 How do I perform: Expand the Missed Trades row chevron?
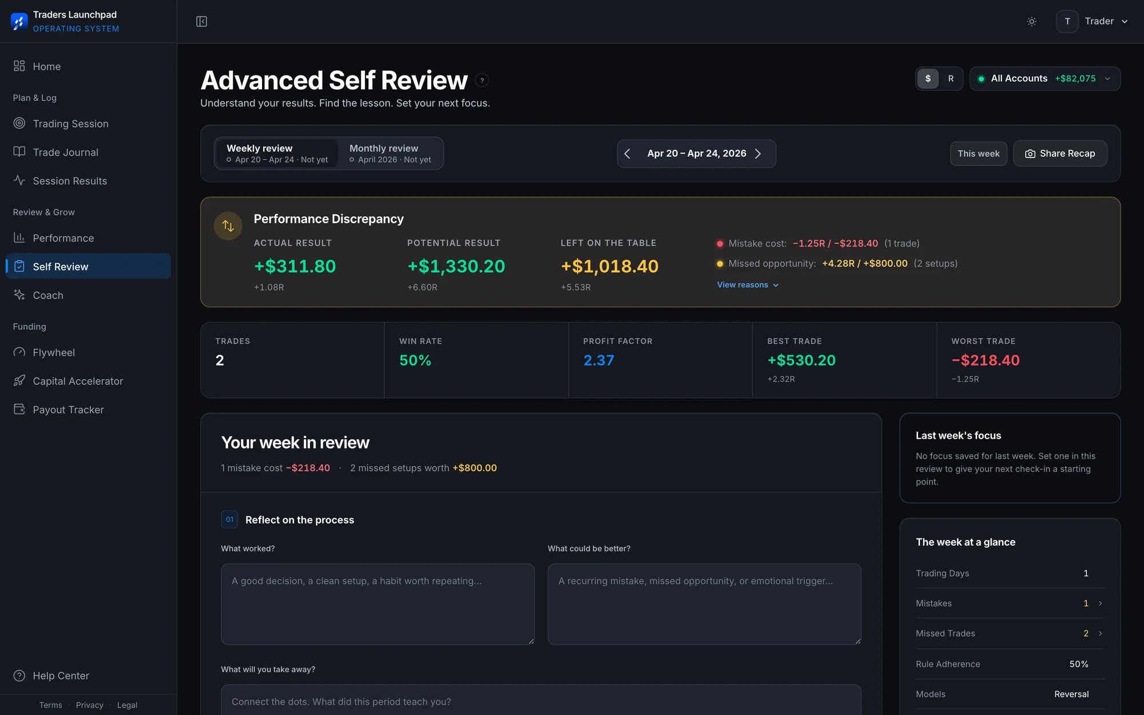tap(1100, 633)
